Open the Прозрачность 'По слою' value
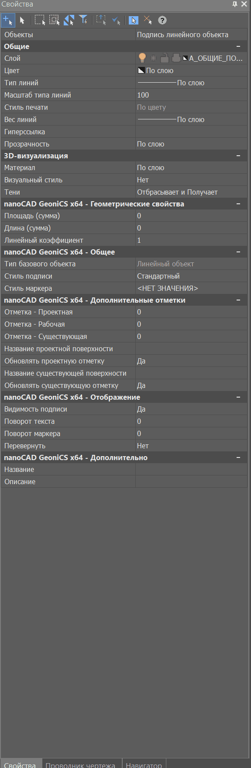251x768 pixels. click(191, 144)
